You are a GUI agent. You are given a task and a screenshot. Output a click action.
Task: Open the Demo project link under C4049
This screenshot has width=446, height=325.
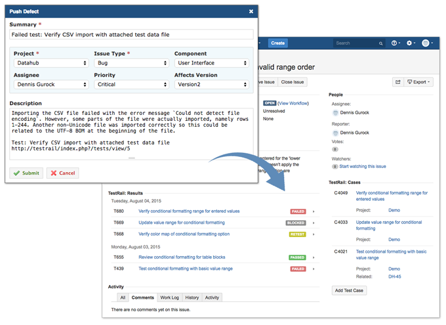(x=394, y=210)
